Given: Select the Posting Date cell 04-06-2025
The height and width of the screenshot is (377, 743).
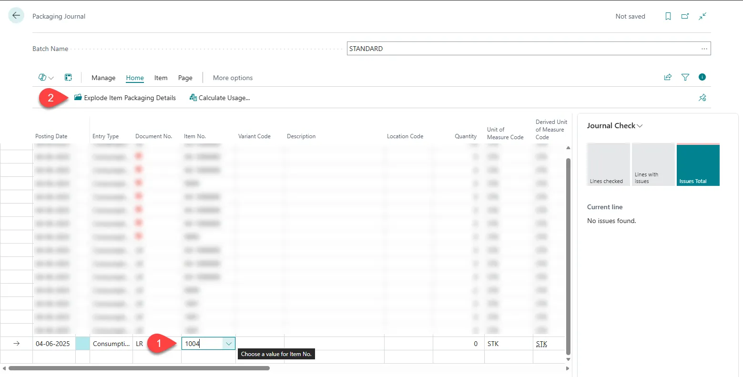Looking at the screenshot, I should point(54,344).
